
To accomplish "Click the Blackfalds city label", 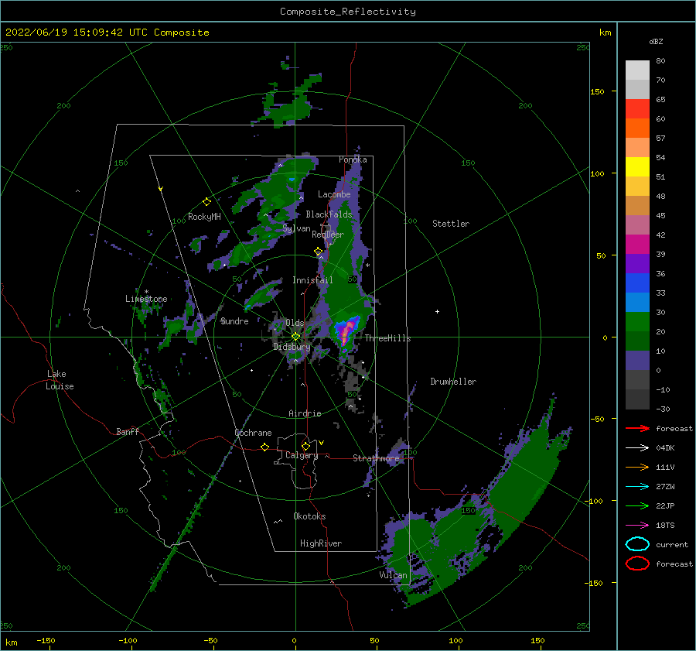I will (329, 214).
